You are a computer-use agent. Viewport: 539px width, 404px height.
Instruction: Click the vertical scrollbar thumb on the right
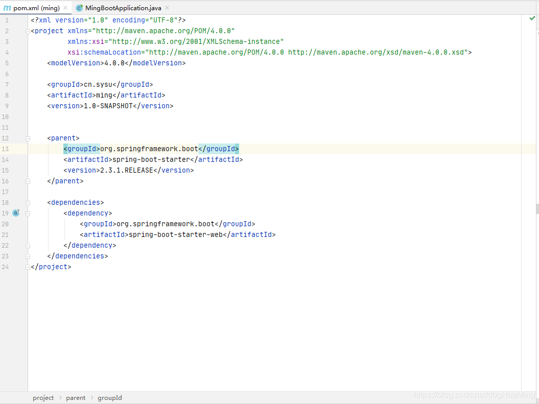(x=537, y=208)
